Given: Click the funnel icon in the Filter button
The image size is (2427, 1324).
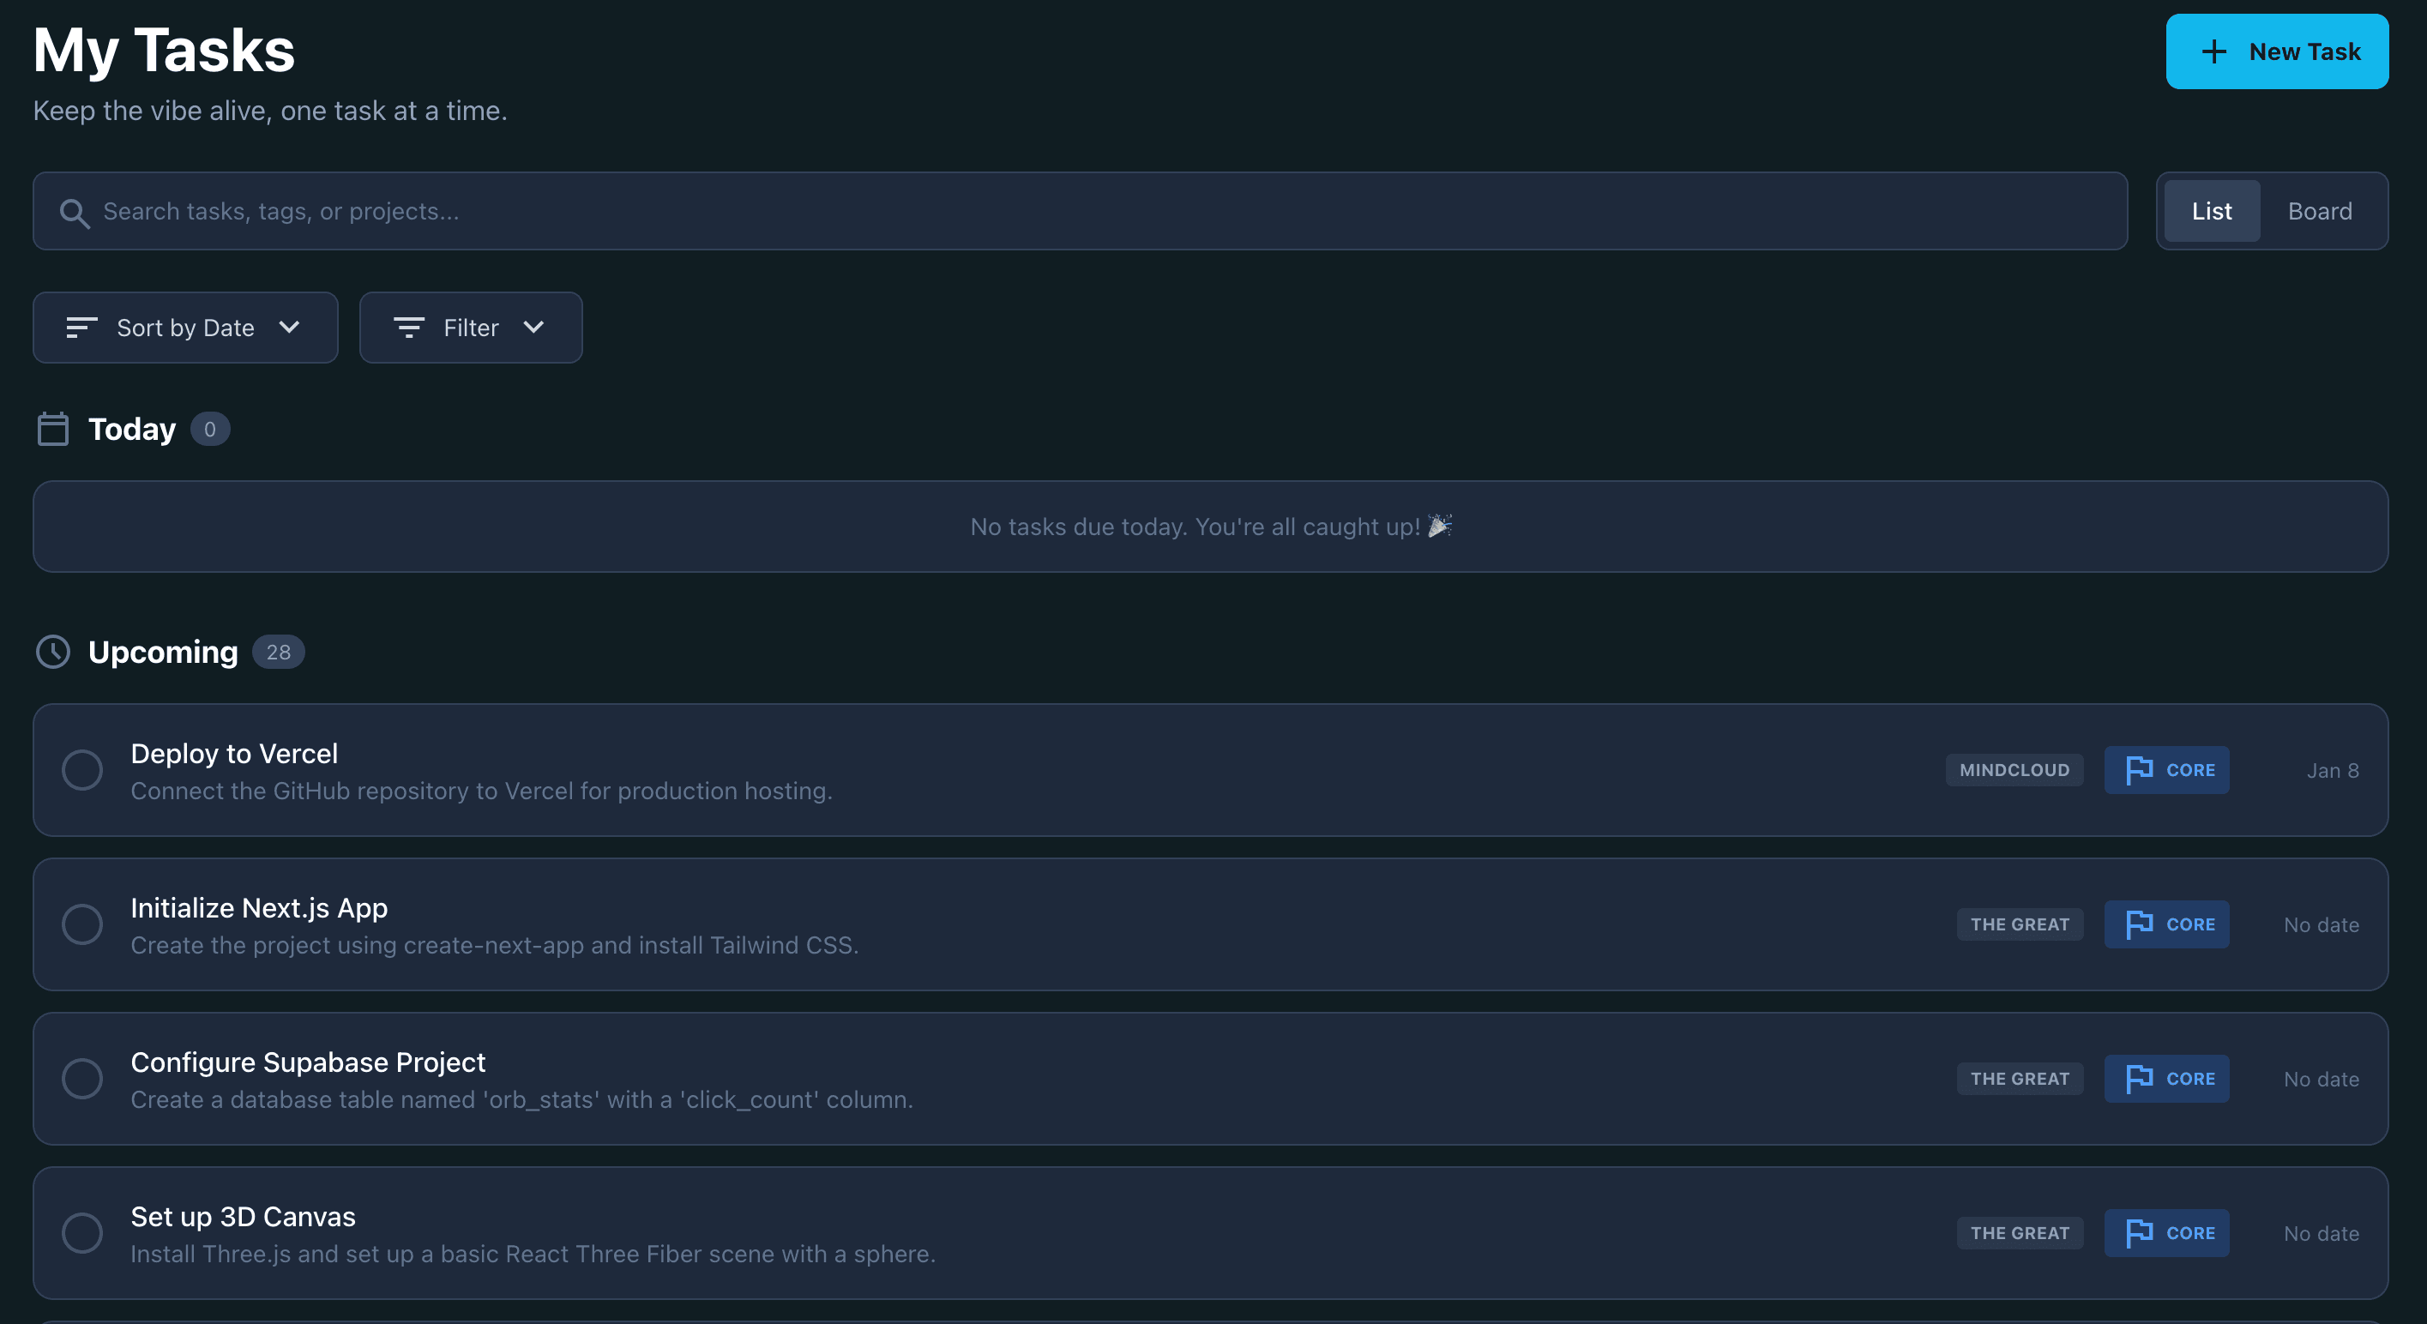Looking at the screenshot, I should 409,328.
